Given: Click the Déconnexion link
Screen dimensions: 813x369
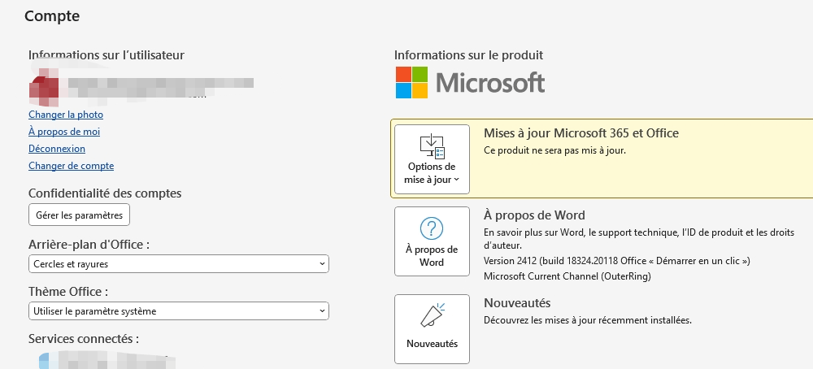Looking at the screenshot, I should click(57, 149).
